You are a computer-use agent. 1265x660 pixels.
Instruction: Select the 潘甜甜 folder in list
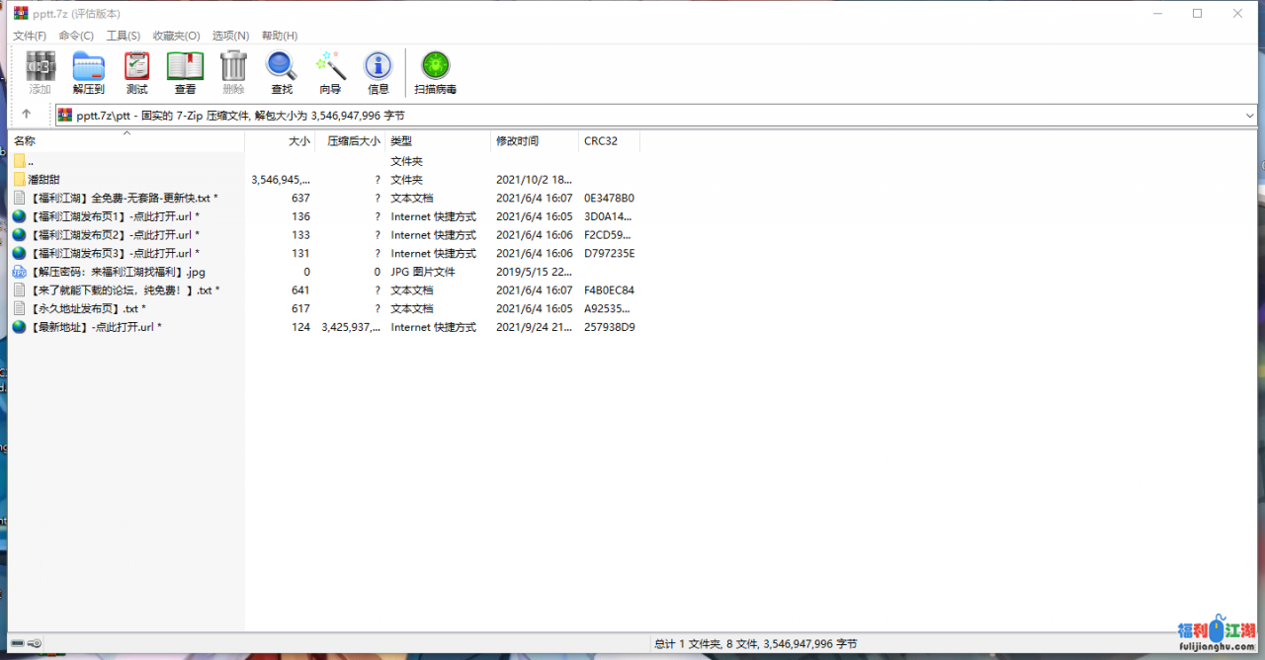tap(43, 180)
